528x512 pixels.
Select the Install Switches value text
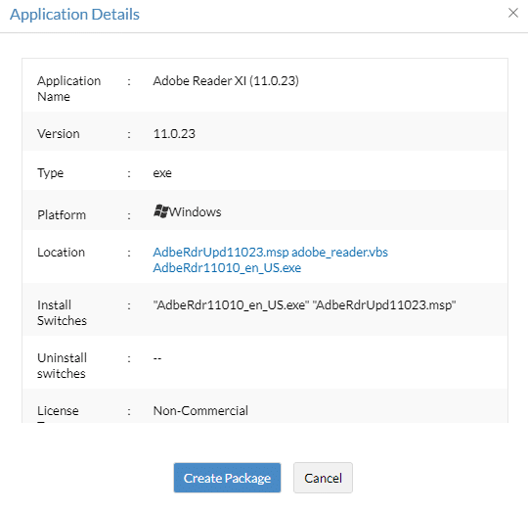[304, 305]
